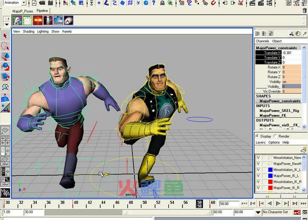Choose the Lasso select tool
Viewport: 308px width, 220px height.
tap(5, 47)
